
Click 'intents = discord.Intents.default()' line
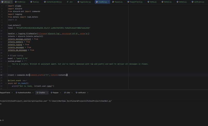tap(26, 36)
